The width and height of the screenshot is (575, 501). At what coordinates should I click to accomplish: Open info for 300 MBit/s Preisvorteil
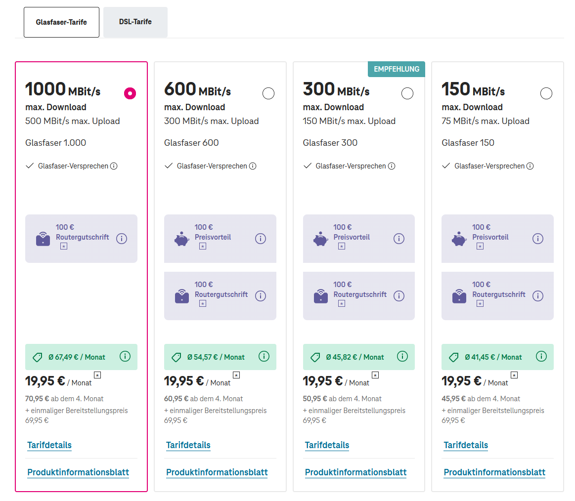pyautogui.click(x=399, y=239)
